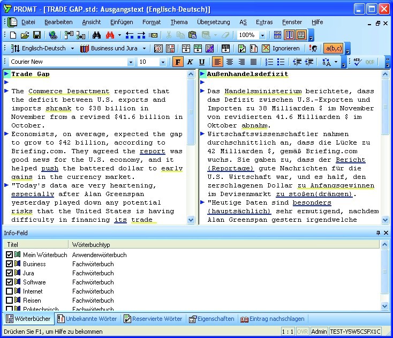Switch to Reservierte Wörter tab
Screen dimensions: 393x338
(153, 319)
